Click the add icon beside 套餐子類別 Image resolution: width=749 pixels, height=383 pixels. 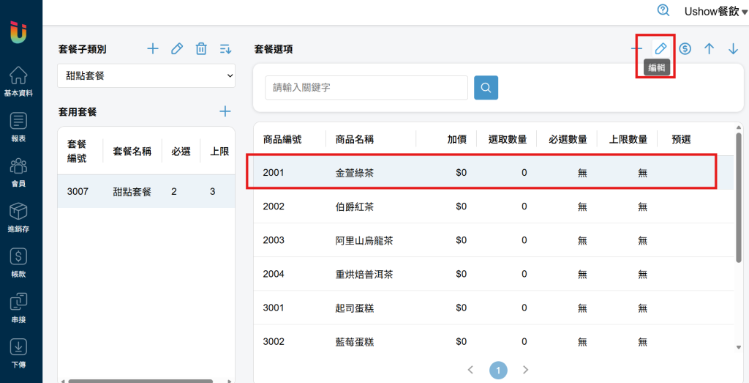[x=152, y=48]
